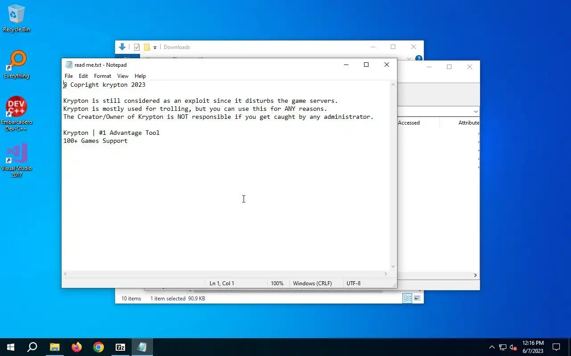
Task: Click '10 items' in Downloads status bar
Action: (131, 299)
